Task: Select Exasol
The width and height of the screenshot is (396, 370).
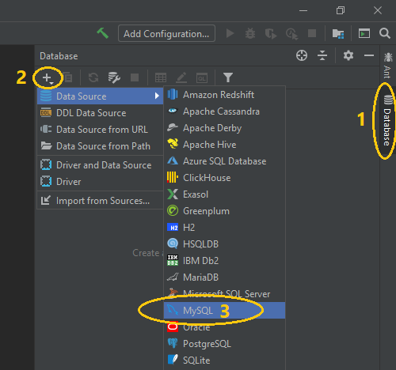Action: (225, 194)
